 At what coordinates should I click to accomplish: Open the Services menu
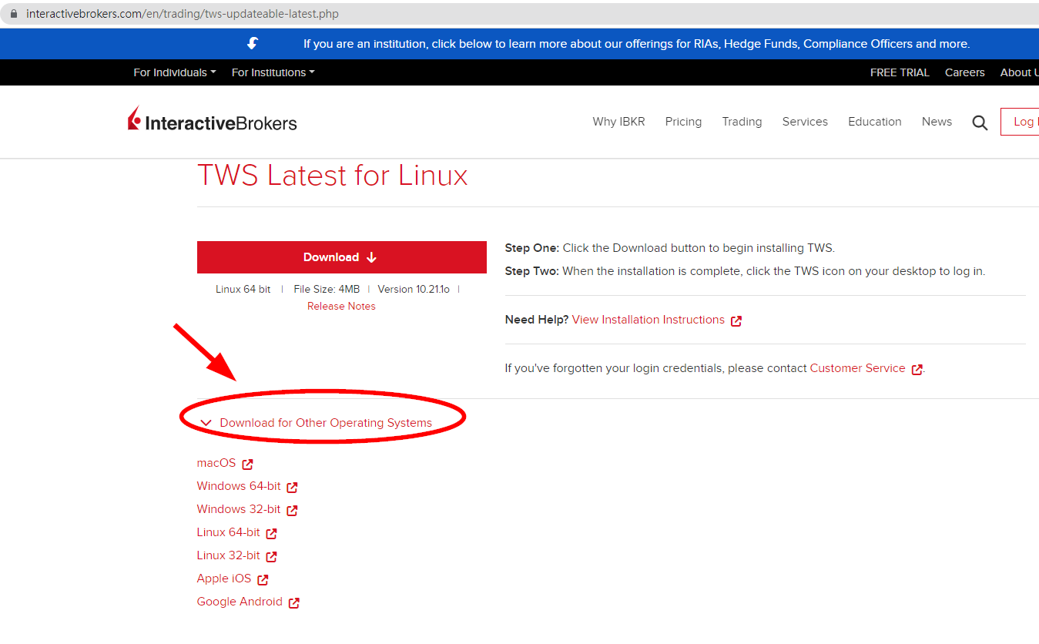(x=805, y=122)
